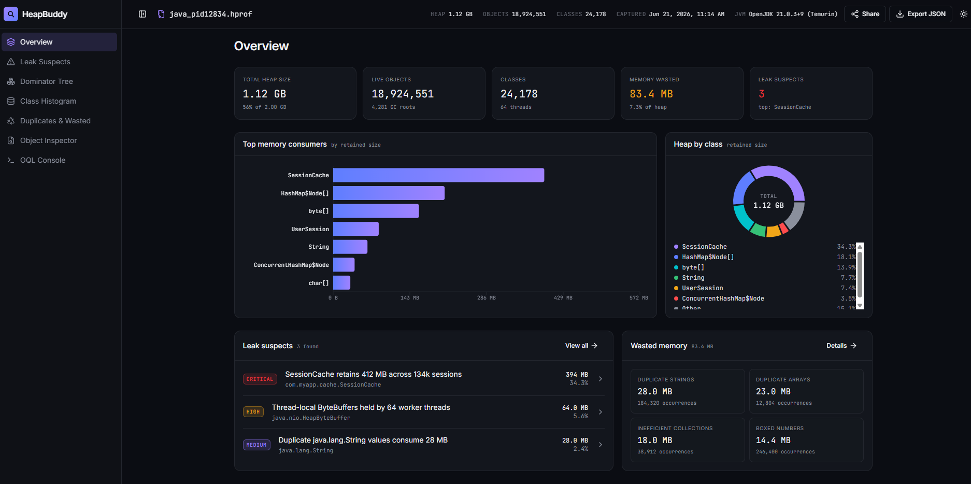971x484 pixels.
Task: Click the Share button
Action: click(x=865, y=14)
